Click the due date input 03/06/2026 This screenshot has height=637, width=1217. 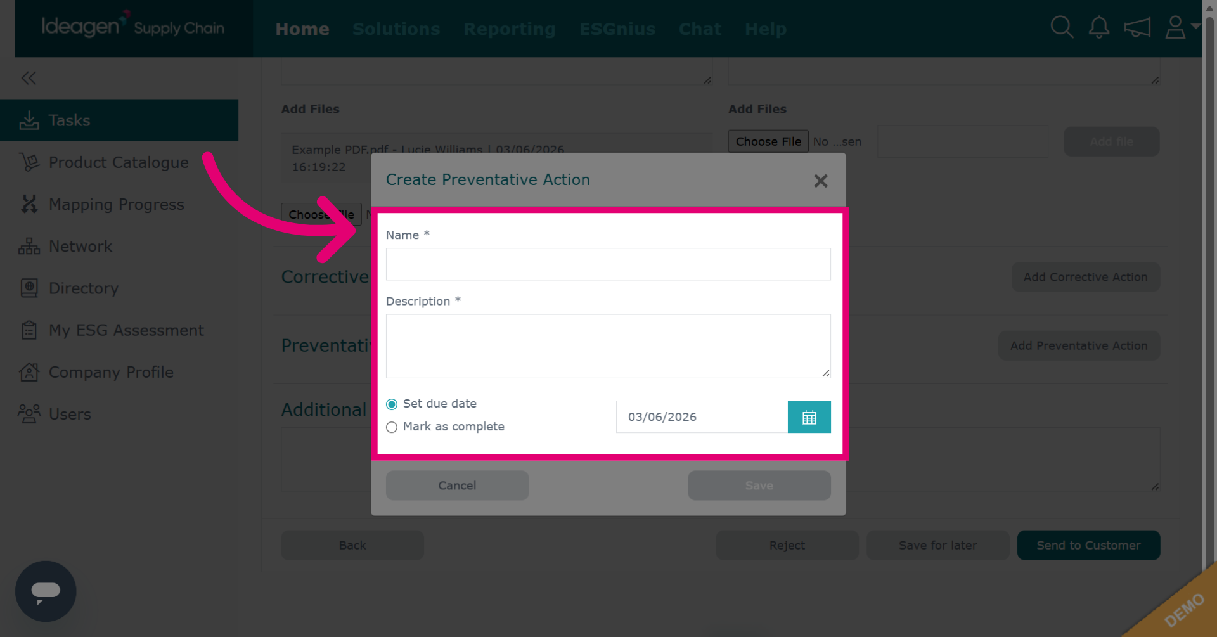tap(702, 417)
